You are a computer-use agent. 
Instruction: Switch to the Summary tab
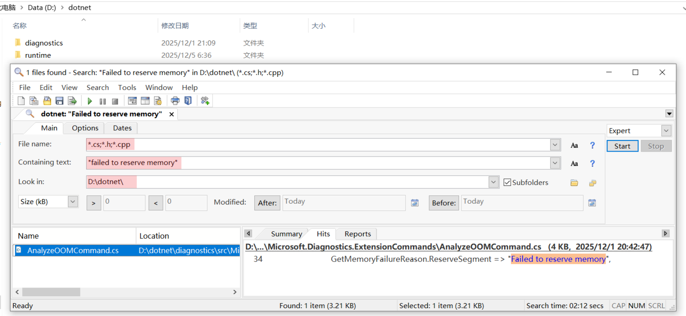coord(286,234)
